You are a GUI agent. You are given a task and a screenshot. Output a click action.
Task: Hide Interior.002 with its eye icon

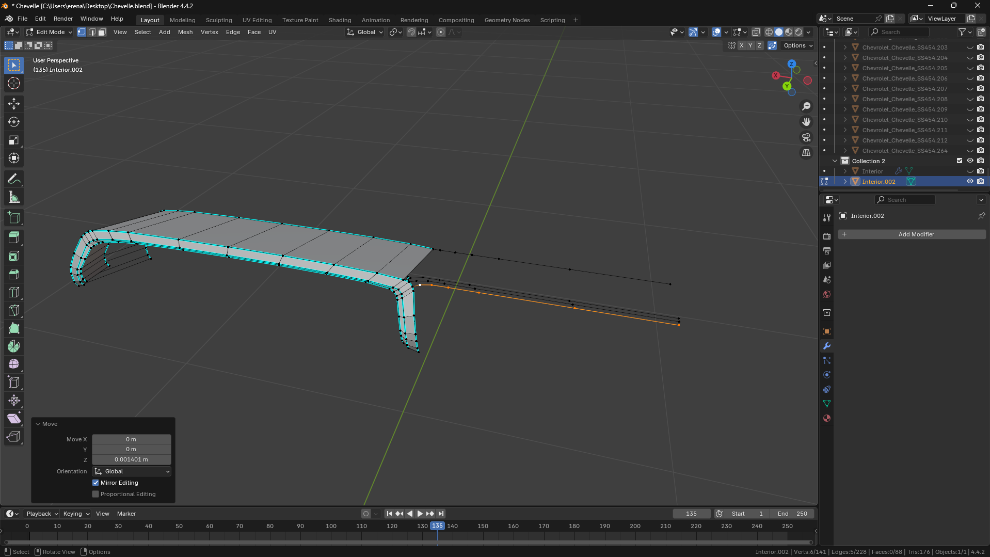click(x=970, y=181)
